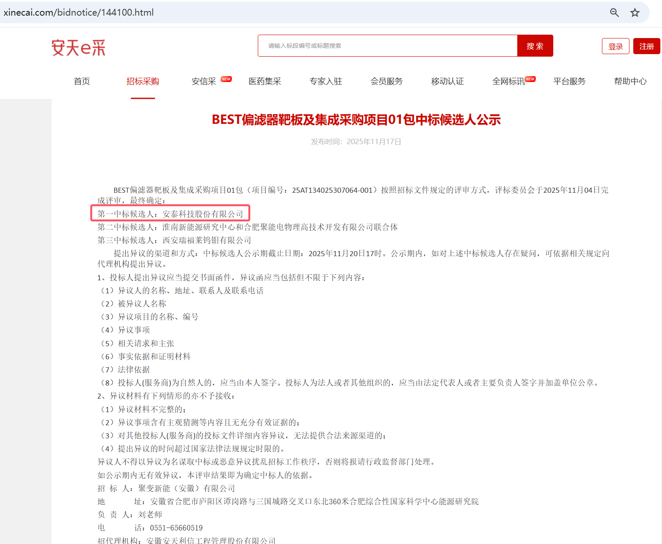Open the 安信采 menu item
Screen dimensions: 662x544
coord(204,81)
